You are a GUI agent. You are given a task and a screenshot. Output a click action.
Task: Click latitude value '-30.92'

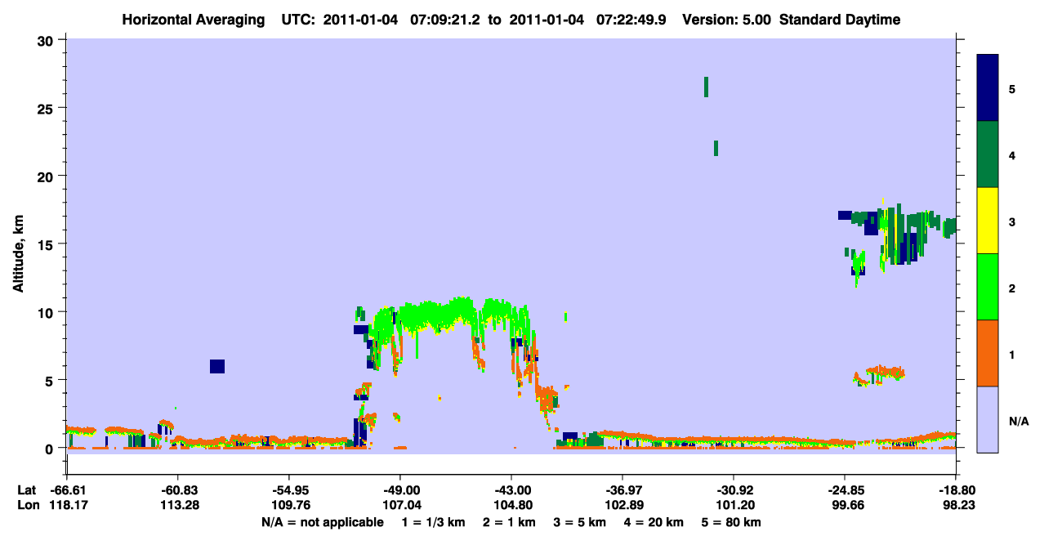[734, 490]
